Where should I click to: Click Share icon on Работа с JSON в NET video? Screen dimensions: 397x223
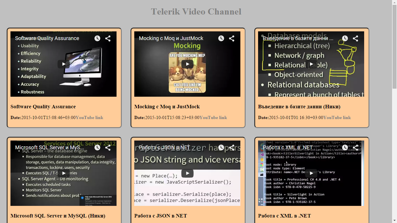[232, 148]
